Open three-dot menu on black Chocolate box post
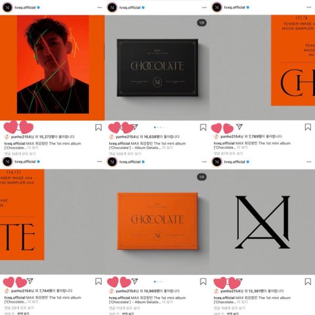This screenshot has width=315, height=315. click(x=204, y=7)
